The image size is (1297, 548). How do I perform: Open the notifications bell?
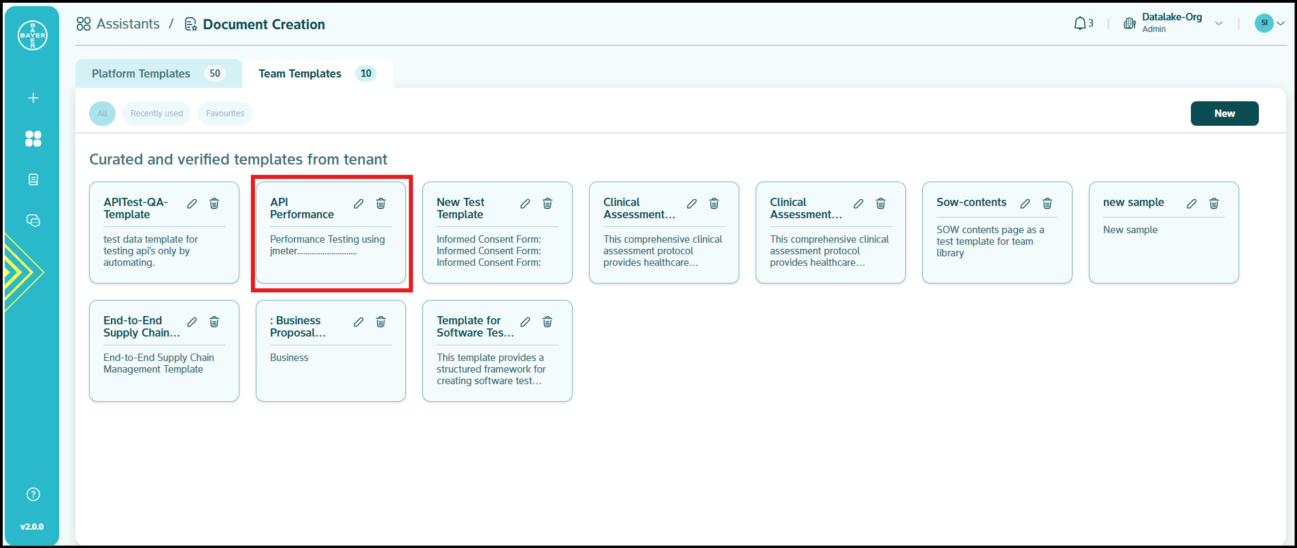[1080, 24]
